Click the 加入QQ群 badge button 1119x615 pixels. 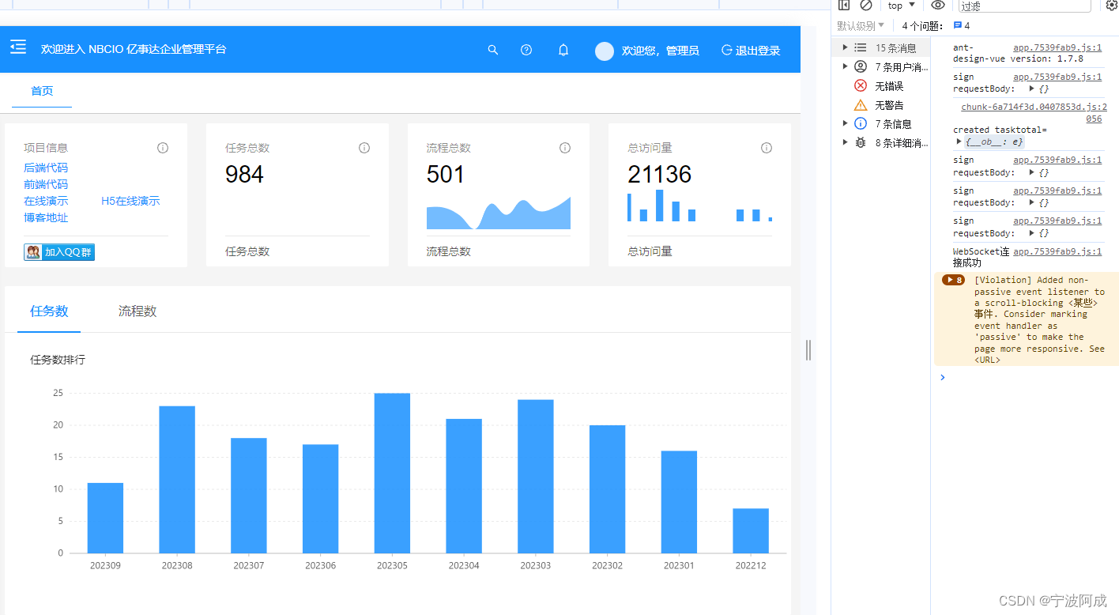[x=59, y=252]
